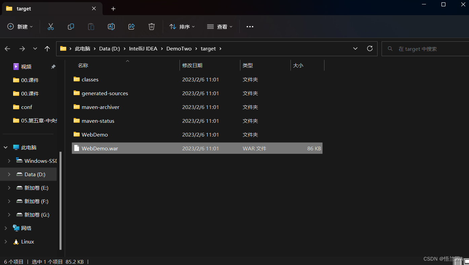Add a new tab with plus button

click(113, 9)
